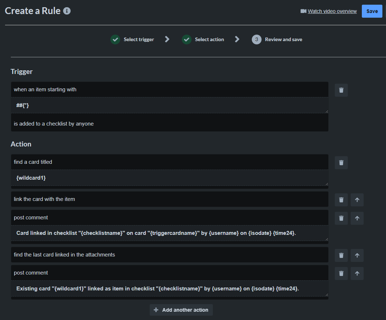Click the 'find a card titled' text
The height and width of the screenshot is (320, 386).
click(x=33, y=162)
